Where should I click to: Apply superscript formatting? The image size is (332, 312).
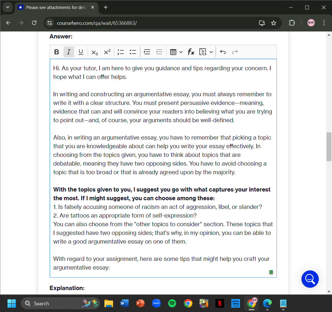[107, 52]
